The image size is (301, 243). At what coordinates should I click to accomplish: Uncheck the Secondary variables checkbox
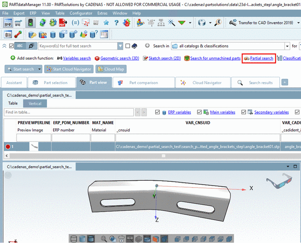point(244,112)
